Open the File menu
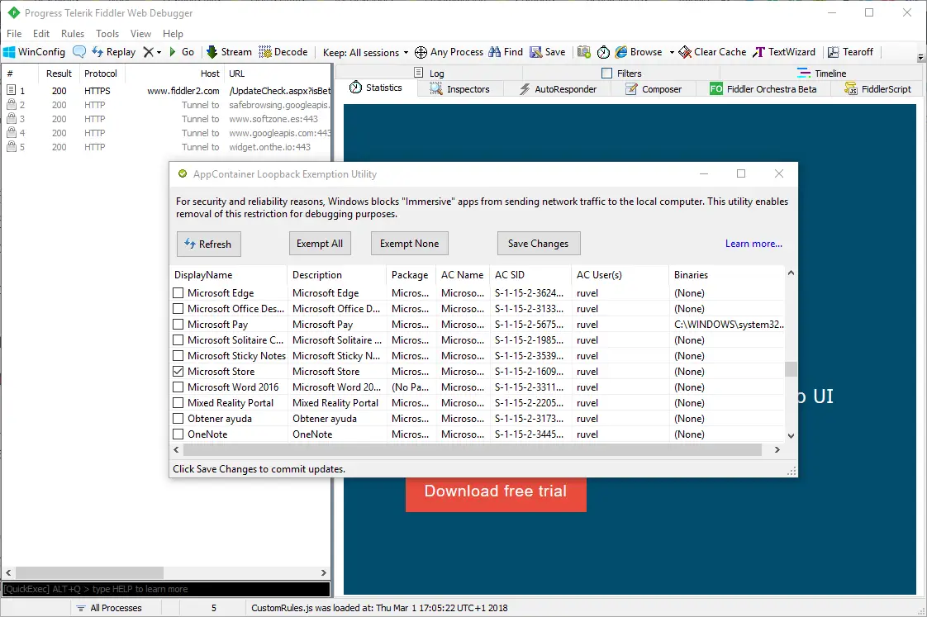 14,34
